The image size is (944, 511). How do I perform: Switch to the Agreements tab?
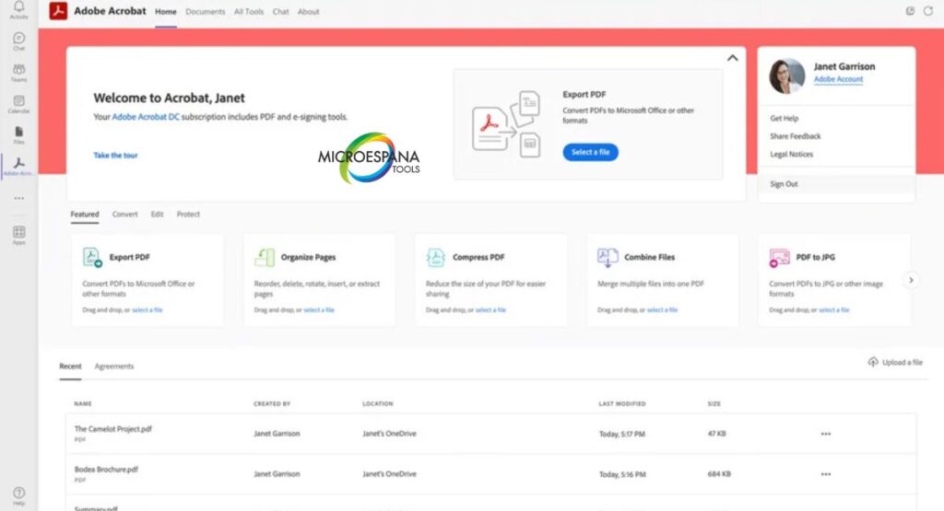[x=114, y=366]
